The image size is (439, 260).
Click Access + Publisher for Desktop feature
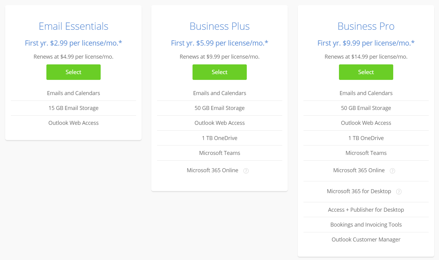366,210
